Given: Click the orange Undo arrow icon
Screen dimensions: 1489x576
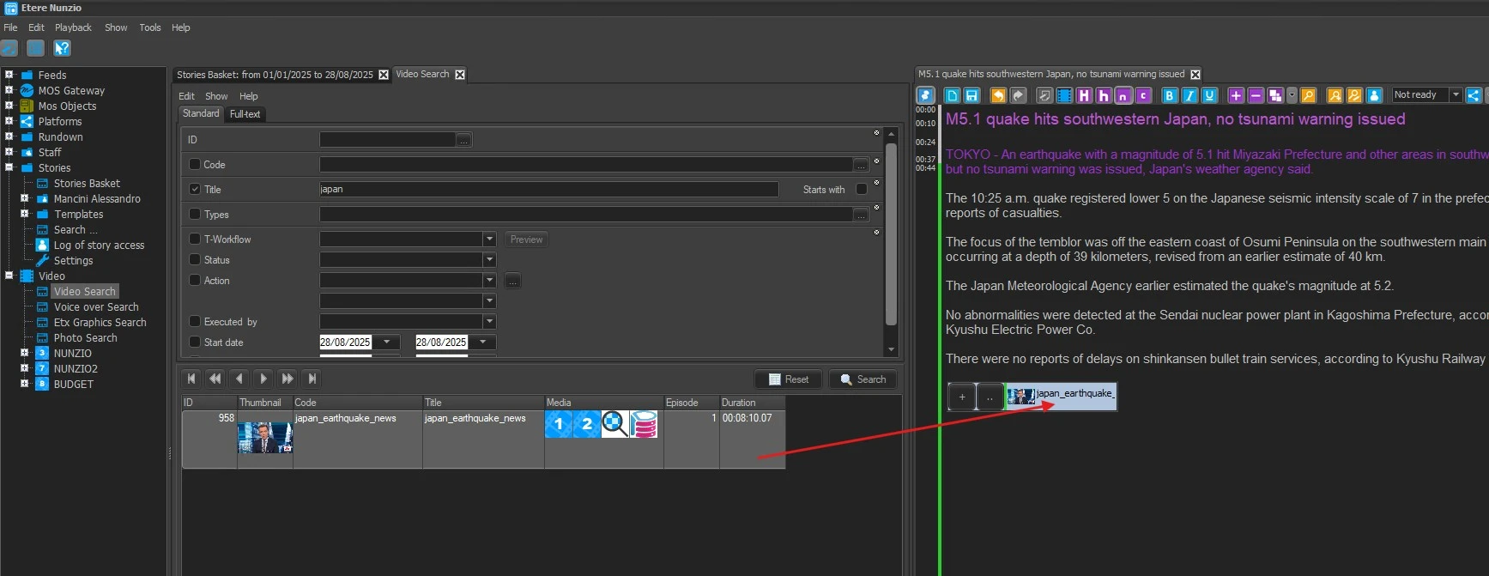Looking at the screenshot, I should [997, 95].
